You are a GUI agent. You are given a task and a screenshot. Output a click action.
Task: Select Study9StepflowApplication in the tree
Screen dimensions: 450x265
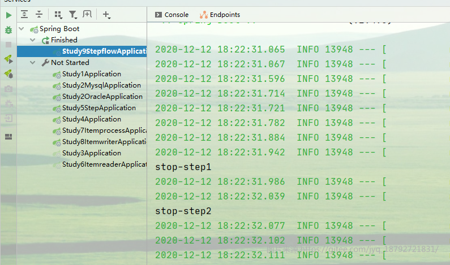point(104,51)
